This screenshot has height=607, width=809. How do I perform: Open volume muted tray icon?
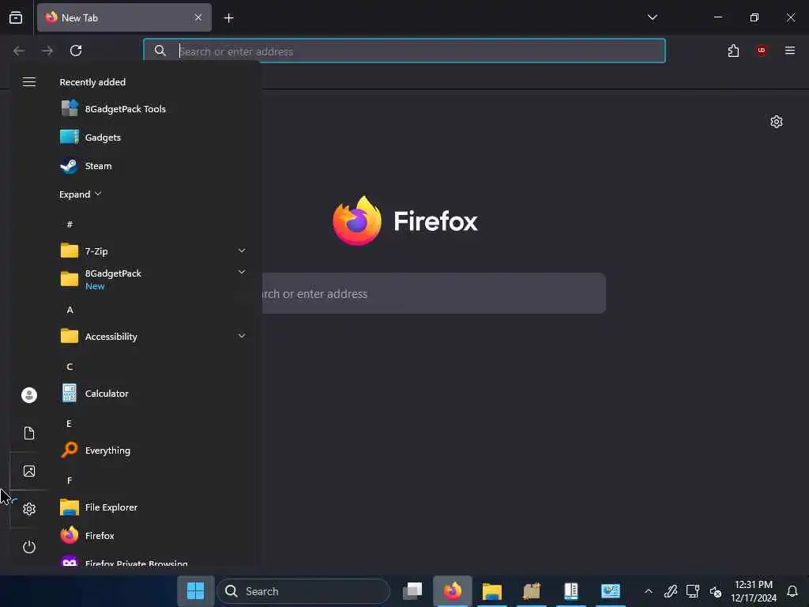click(716, 591)
